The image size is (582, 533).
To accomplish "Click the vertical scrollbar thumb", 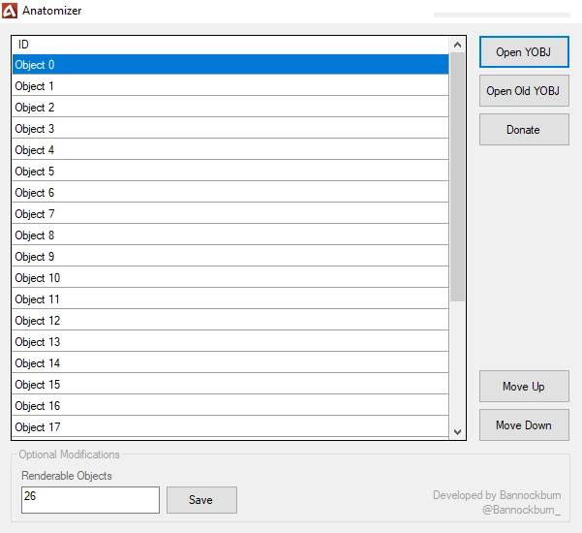I will [x=458, y=174].
